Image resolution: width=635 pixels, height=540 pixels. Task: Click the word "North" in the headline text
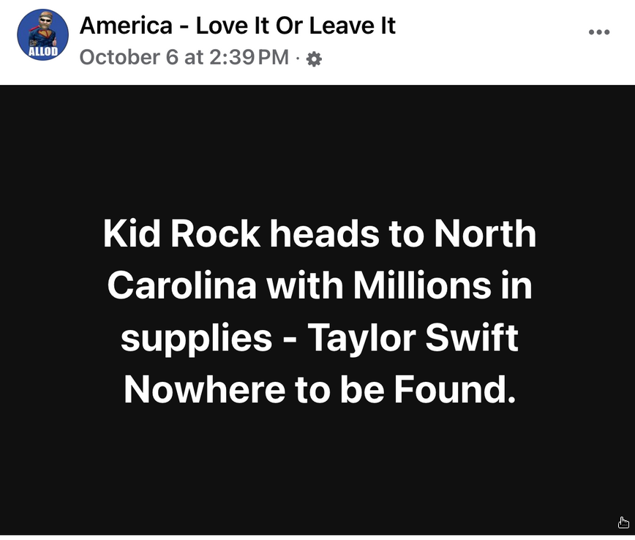point(486,234)
